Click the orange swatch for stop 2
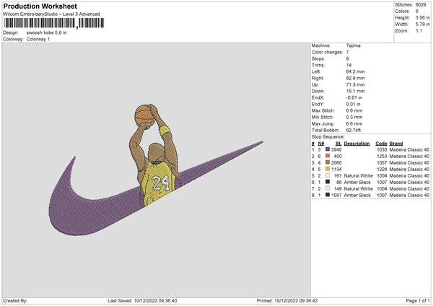 tap(328, 156)
